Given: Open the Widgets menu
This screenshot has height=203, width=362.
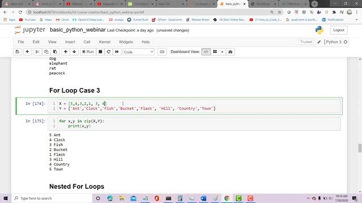Looking at the screenshot, I should 126,42.
